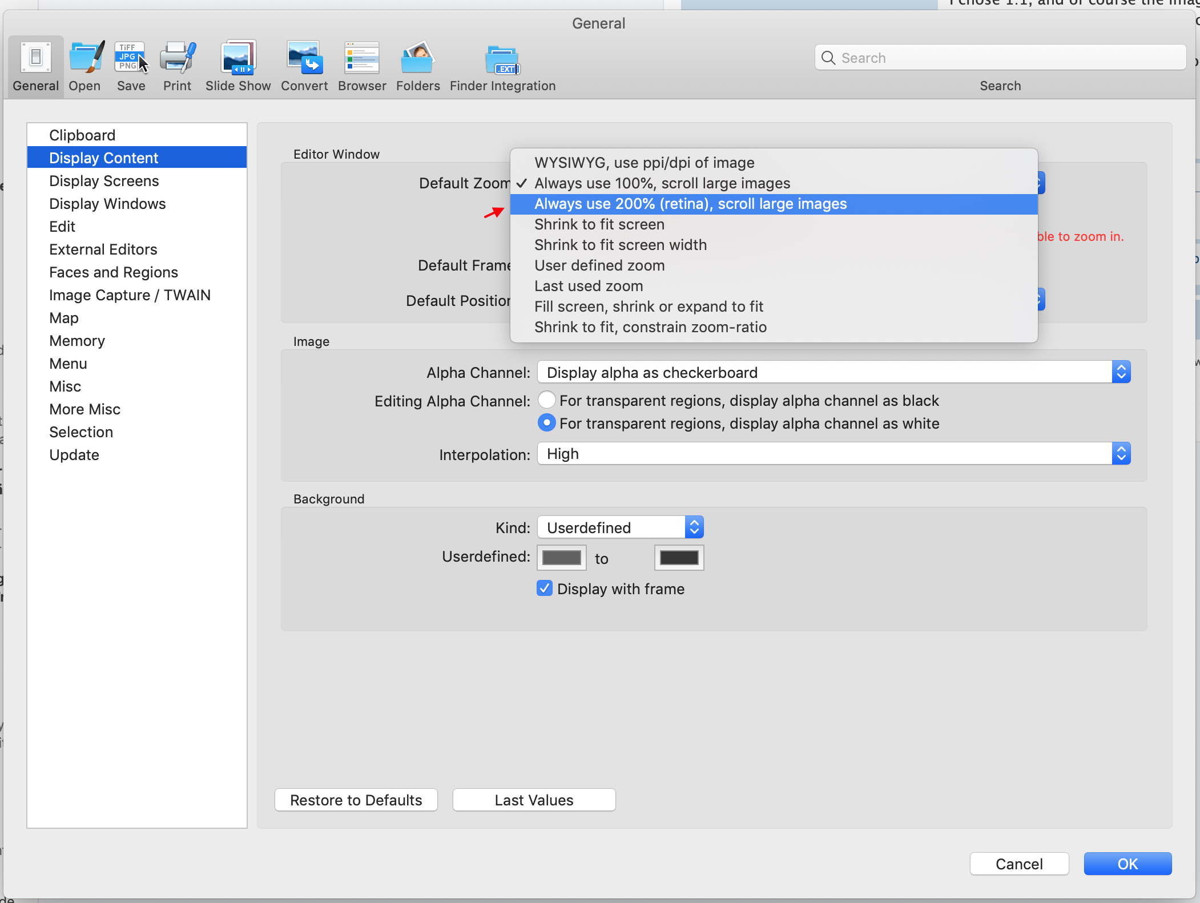Choose Always use 200% (retina) option
This screenshot has height=903, width=1200.
pos(774,204)
